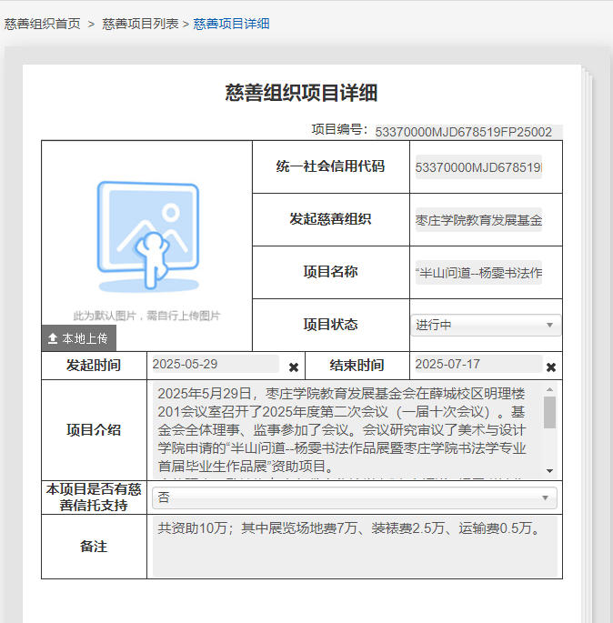Click the 项目介绍 scrollbar up arrow
Viewport: 613px width, 623px height.
pos(550,390)
